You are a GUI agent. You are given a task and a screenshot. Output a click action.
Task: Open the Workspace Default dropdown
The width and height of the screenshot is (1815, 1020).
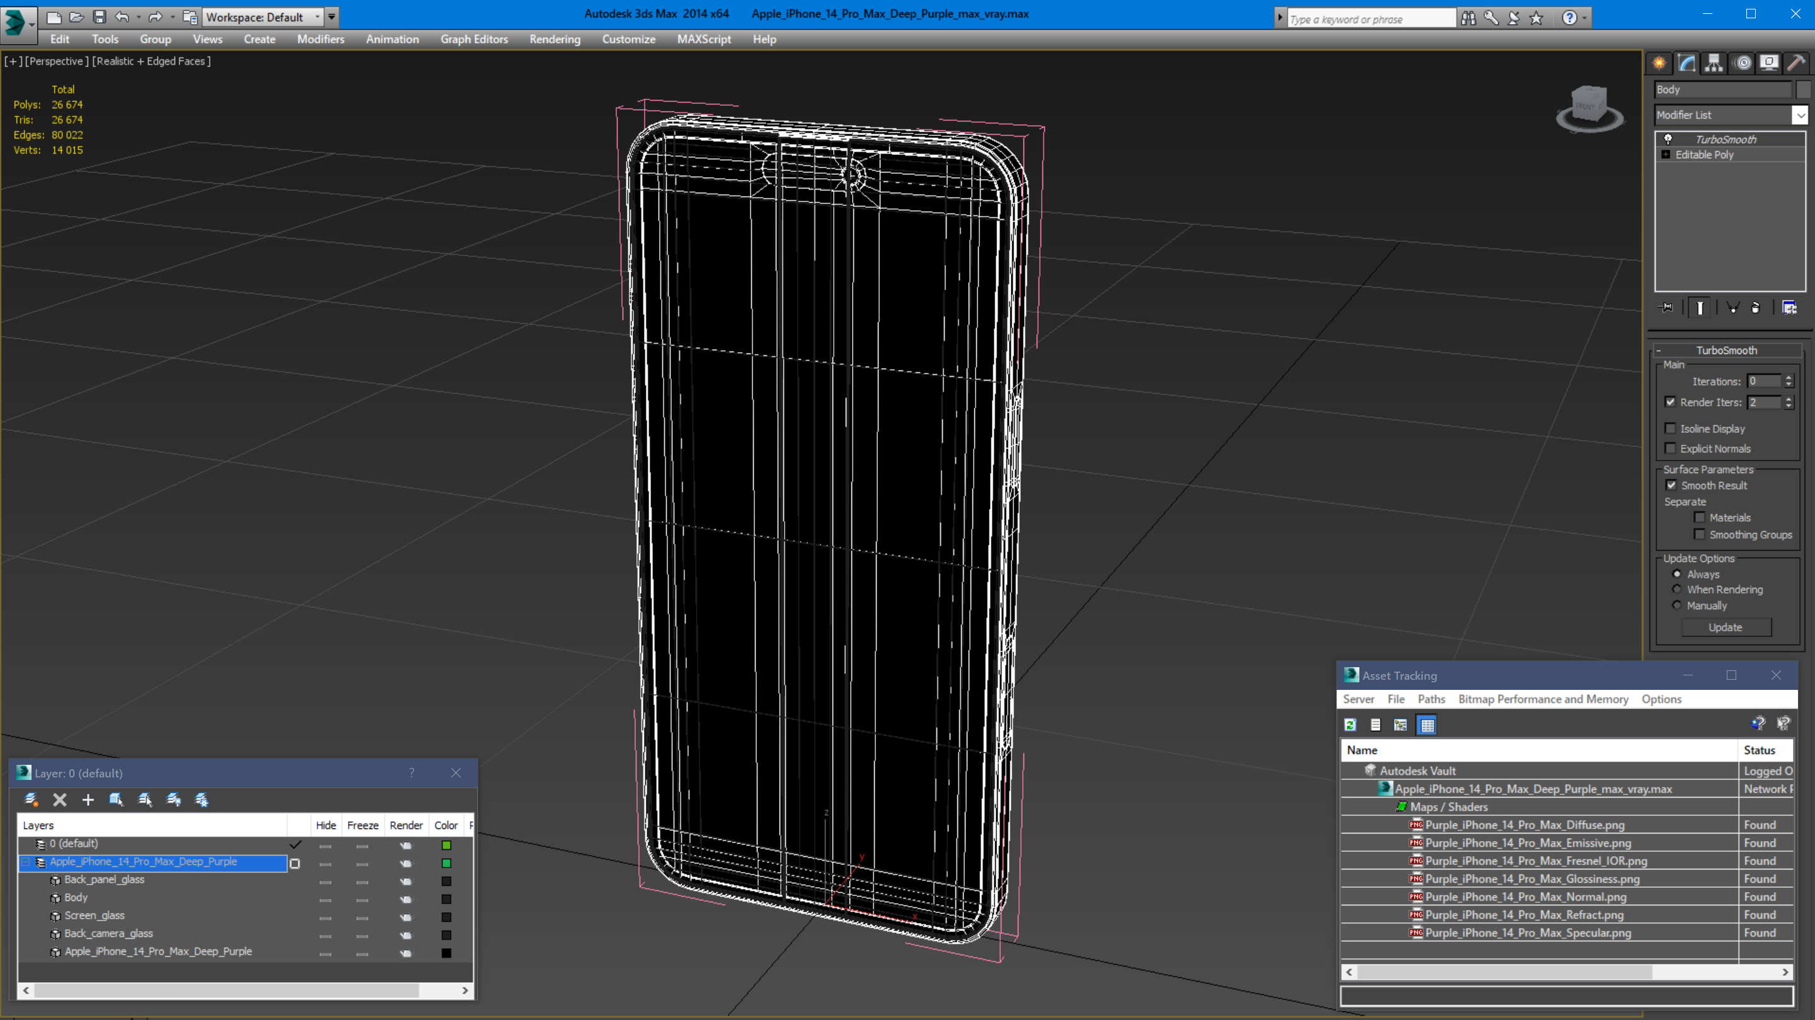pyautogui.click(x=262, y=17)
